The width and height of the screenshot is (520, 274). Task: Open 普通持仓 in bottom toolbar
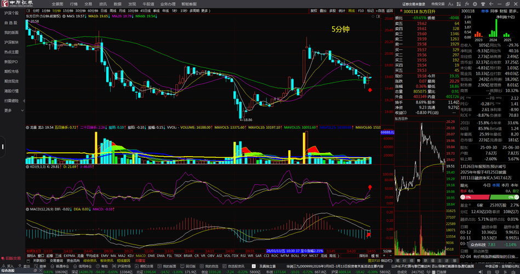tap(60, 266)
